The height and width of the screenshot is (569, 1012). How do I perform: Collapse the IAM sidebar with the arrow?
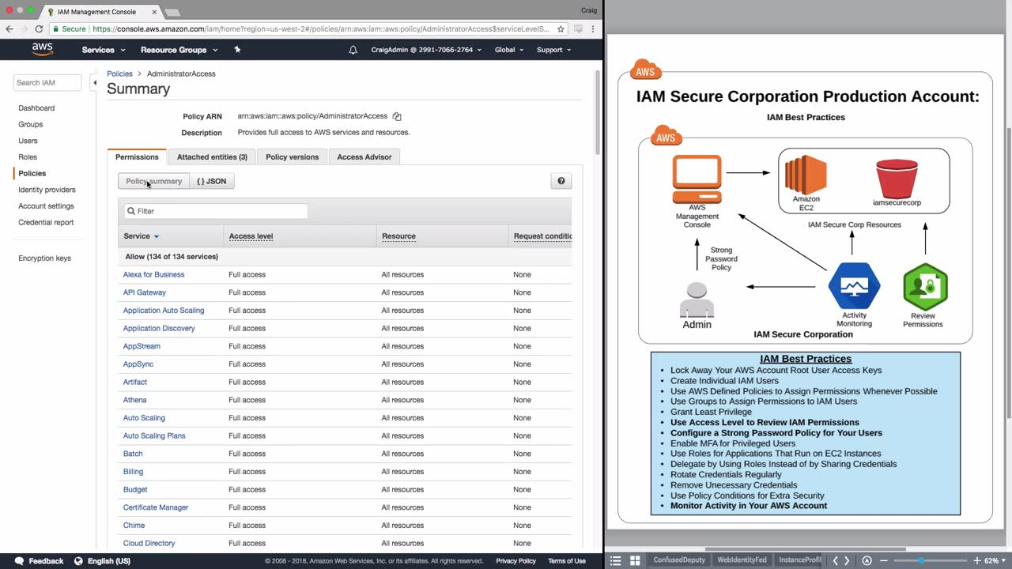tap(95, 82)
